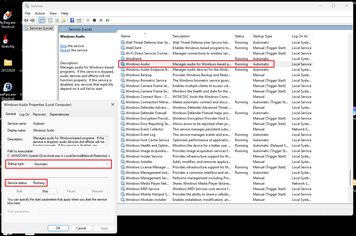Sort by the Log On As column header

pos(301,36)
